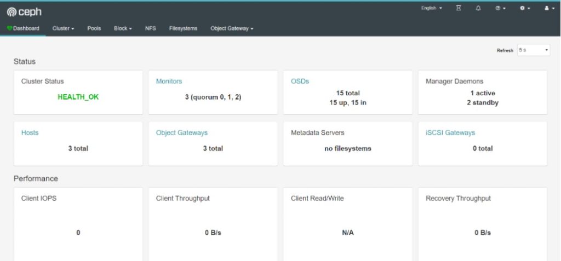Open the settings gear menu
561x261 pixels.
pyautogui.click(x=524, y=8)
